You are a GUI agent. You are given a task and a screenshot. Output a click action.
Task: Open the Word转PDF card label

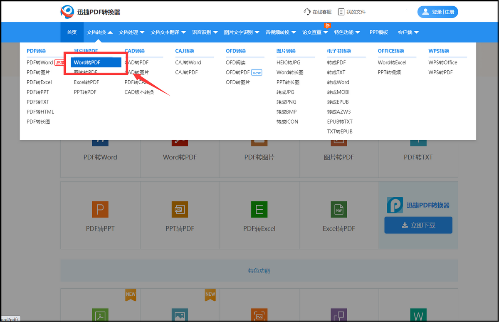(x=180, y=157)
